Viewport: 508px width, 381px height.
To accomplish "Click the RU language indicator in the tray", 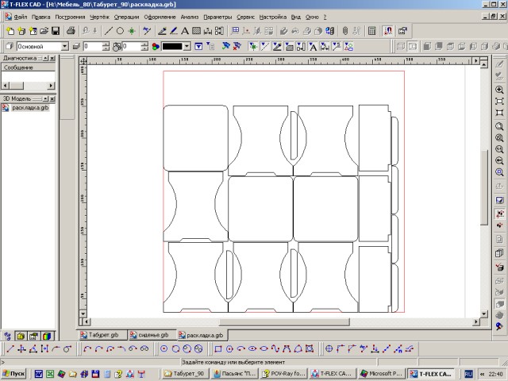I will [468, 374].
